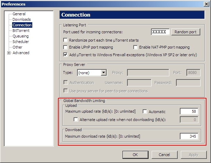
Task: Expand the Advanced node plus box
Action: 9,53
